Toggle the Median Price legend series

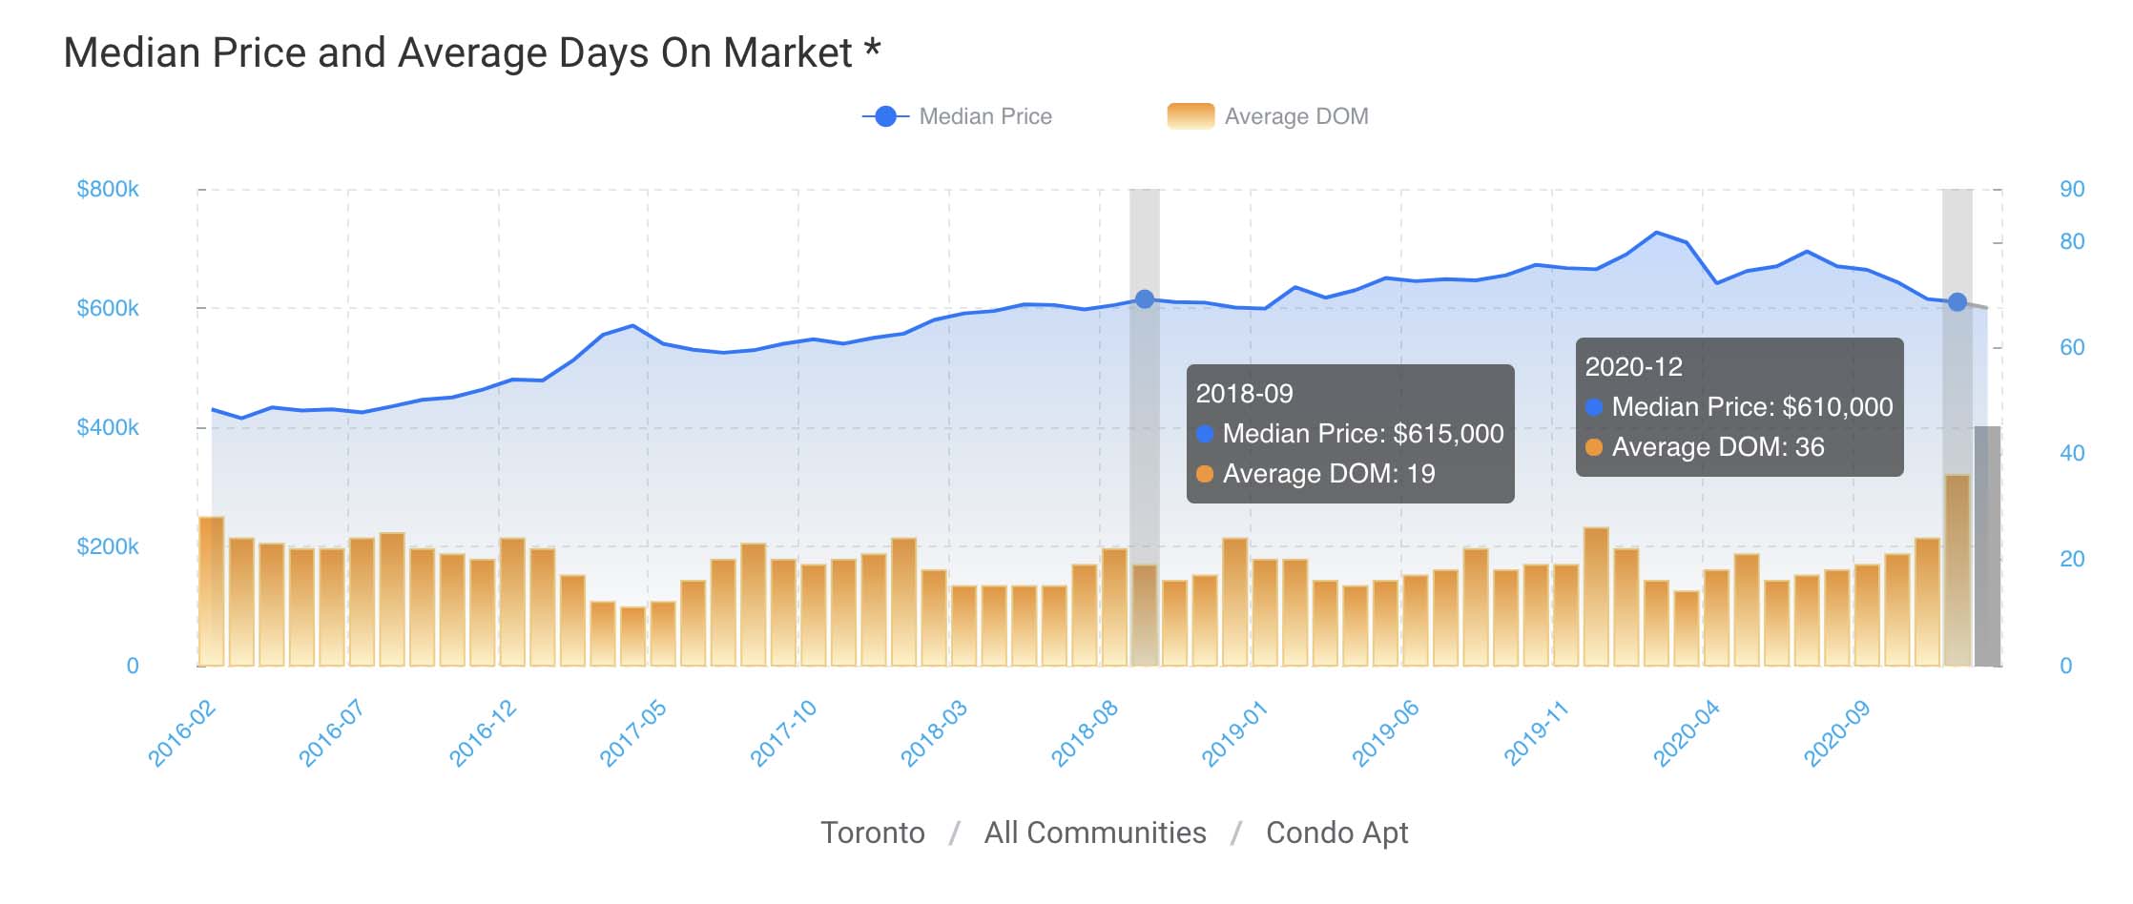(984, 116)
